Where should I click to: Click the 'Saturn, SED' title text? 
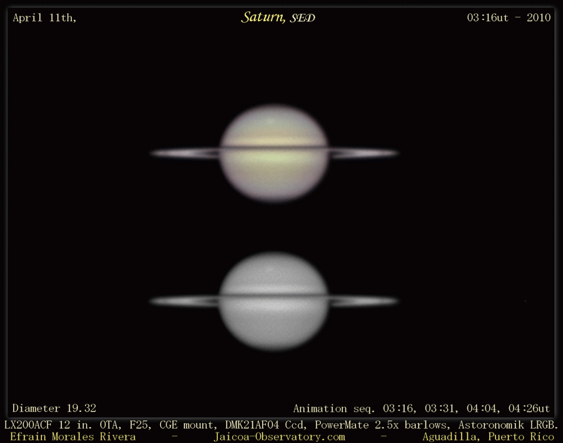click(x=278, y=17)
